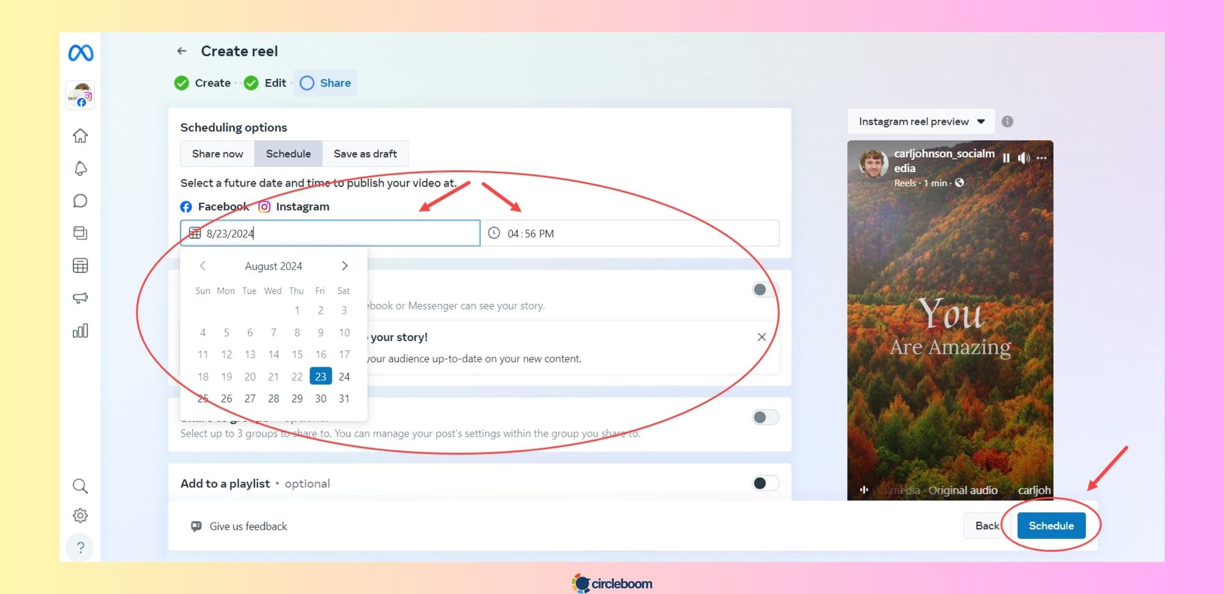Viewport: 1224px width, 594px height.
Task: Click the feedback speech bubble icon
Action: pos(196,526)
